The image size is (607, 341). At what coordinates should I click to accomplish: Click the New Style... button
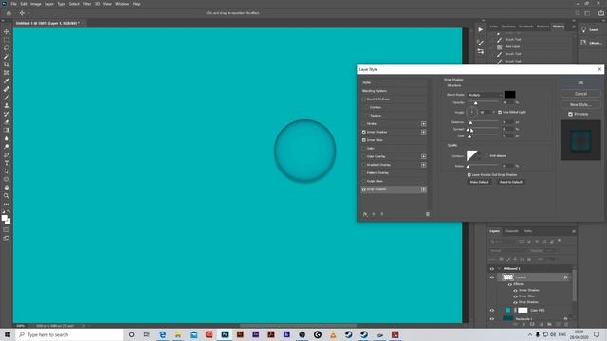coord(580,104)
